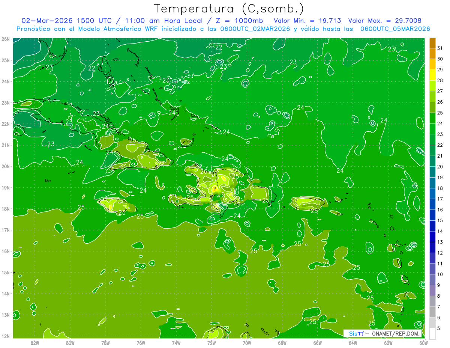The height and width of the screenshot is (348, 450).
Task: Click the '21' label on the color scale
Action: click(440, 156)
